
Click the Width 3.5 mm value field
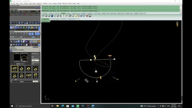click(35, 81)
